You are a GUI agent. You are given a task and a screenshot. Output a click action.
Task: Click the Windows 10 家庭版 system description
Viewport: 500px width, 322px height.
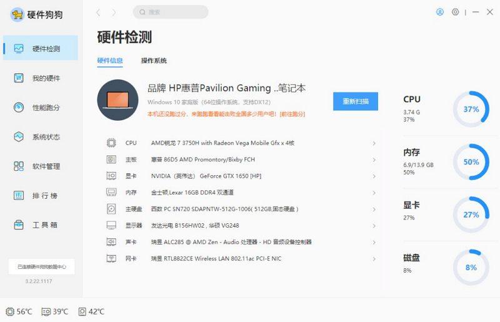209,102
